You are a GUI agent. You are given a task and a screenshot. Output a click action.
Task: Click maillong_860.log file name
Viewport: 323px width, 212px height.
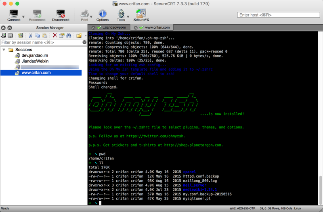point(200,181)
